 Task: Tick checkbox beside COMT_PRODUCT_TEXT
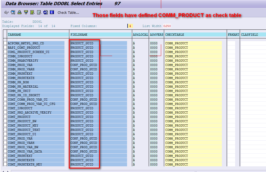tap(5, 130)
